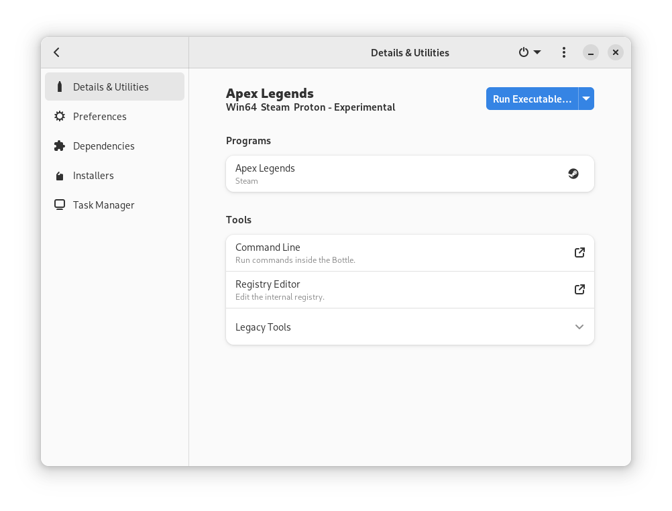Click the Steam logo on Apex Legends row
This screenshot has width=672, height=511.
point(573,174)
